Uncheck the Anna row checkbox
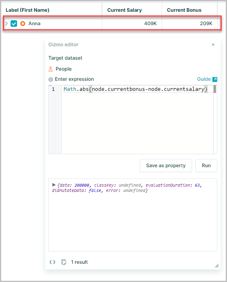 [14, 24]
